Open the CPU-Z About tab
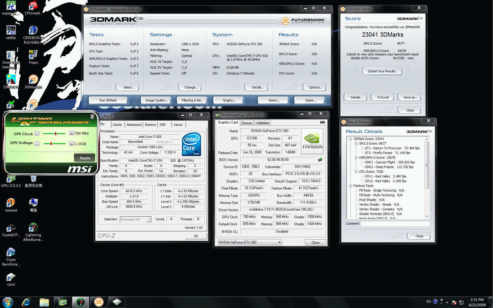 pos(178,125)
